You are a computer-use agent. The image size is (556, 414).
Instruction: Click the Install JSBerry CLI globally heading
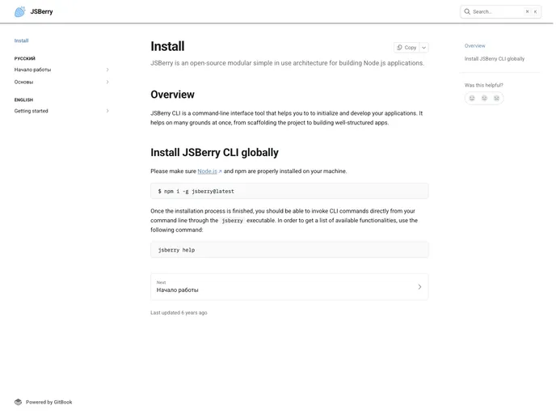[214, 152]
